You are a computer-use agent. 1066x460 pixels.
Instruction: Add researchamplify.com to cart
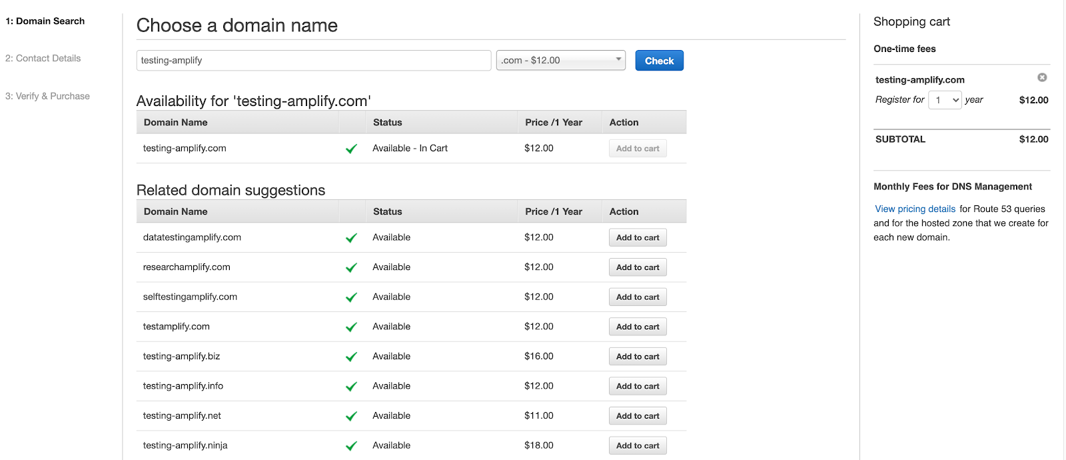[x=638, y=267]
